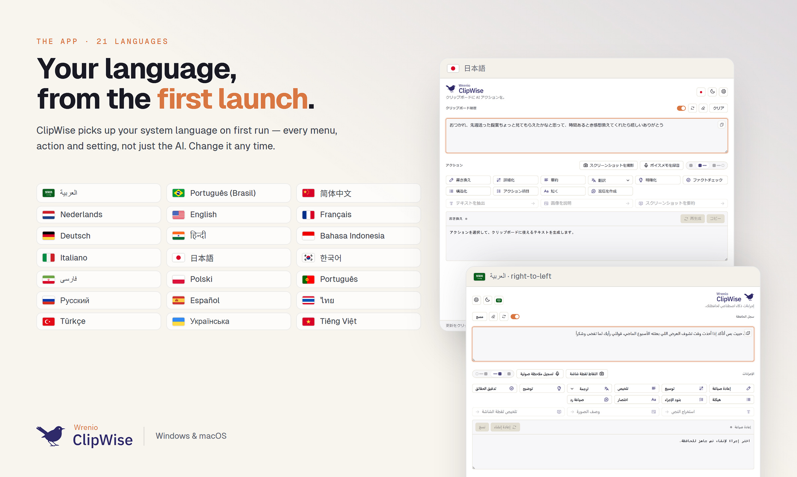797x477 pixels.
Task: Click ファクトチェック fact-check action
Action: (x=705, y=180)
